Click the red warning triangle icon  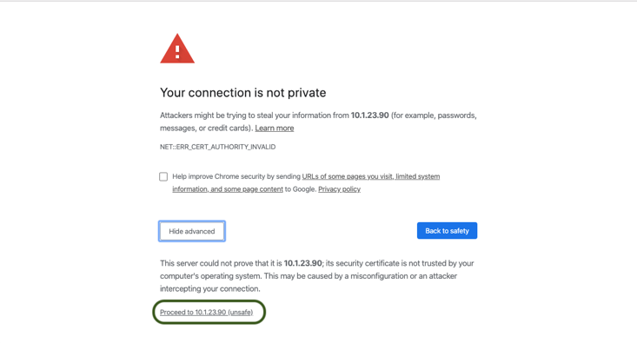tap(177, 49)
